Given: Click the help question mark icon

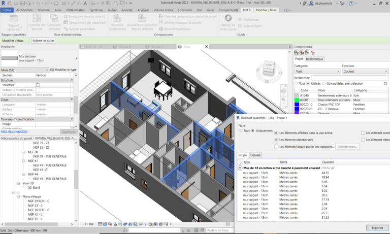Looking at the screenshot, I should click(x=351, y=3).
